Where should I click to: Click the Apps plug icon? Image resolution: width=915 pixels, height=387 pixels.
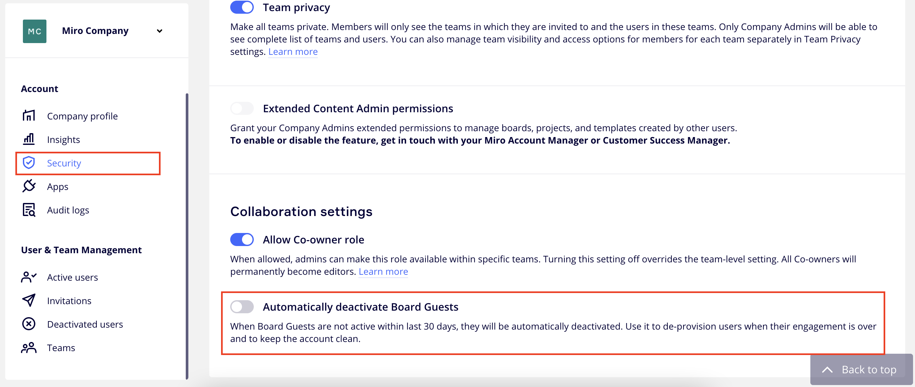click(29, 186)
